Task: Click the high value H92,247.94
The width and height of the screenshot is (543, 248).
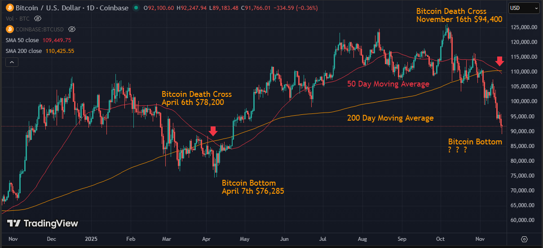Action: 192,8
